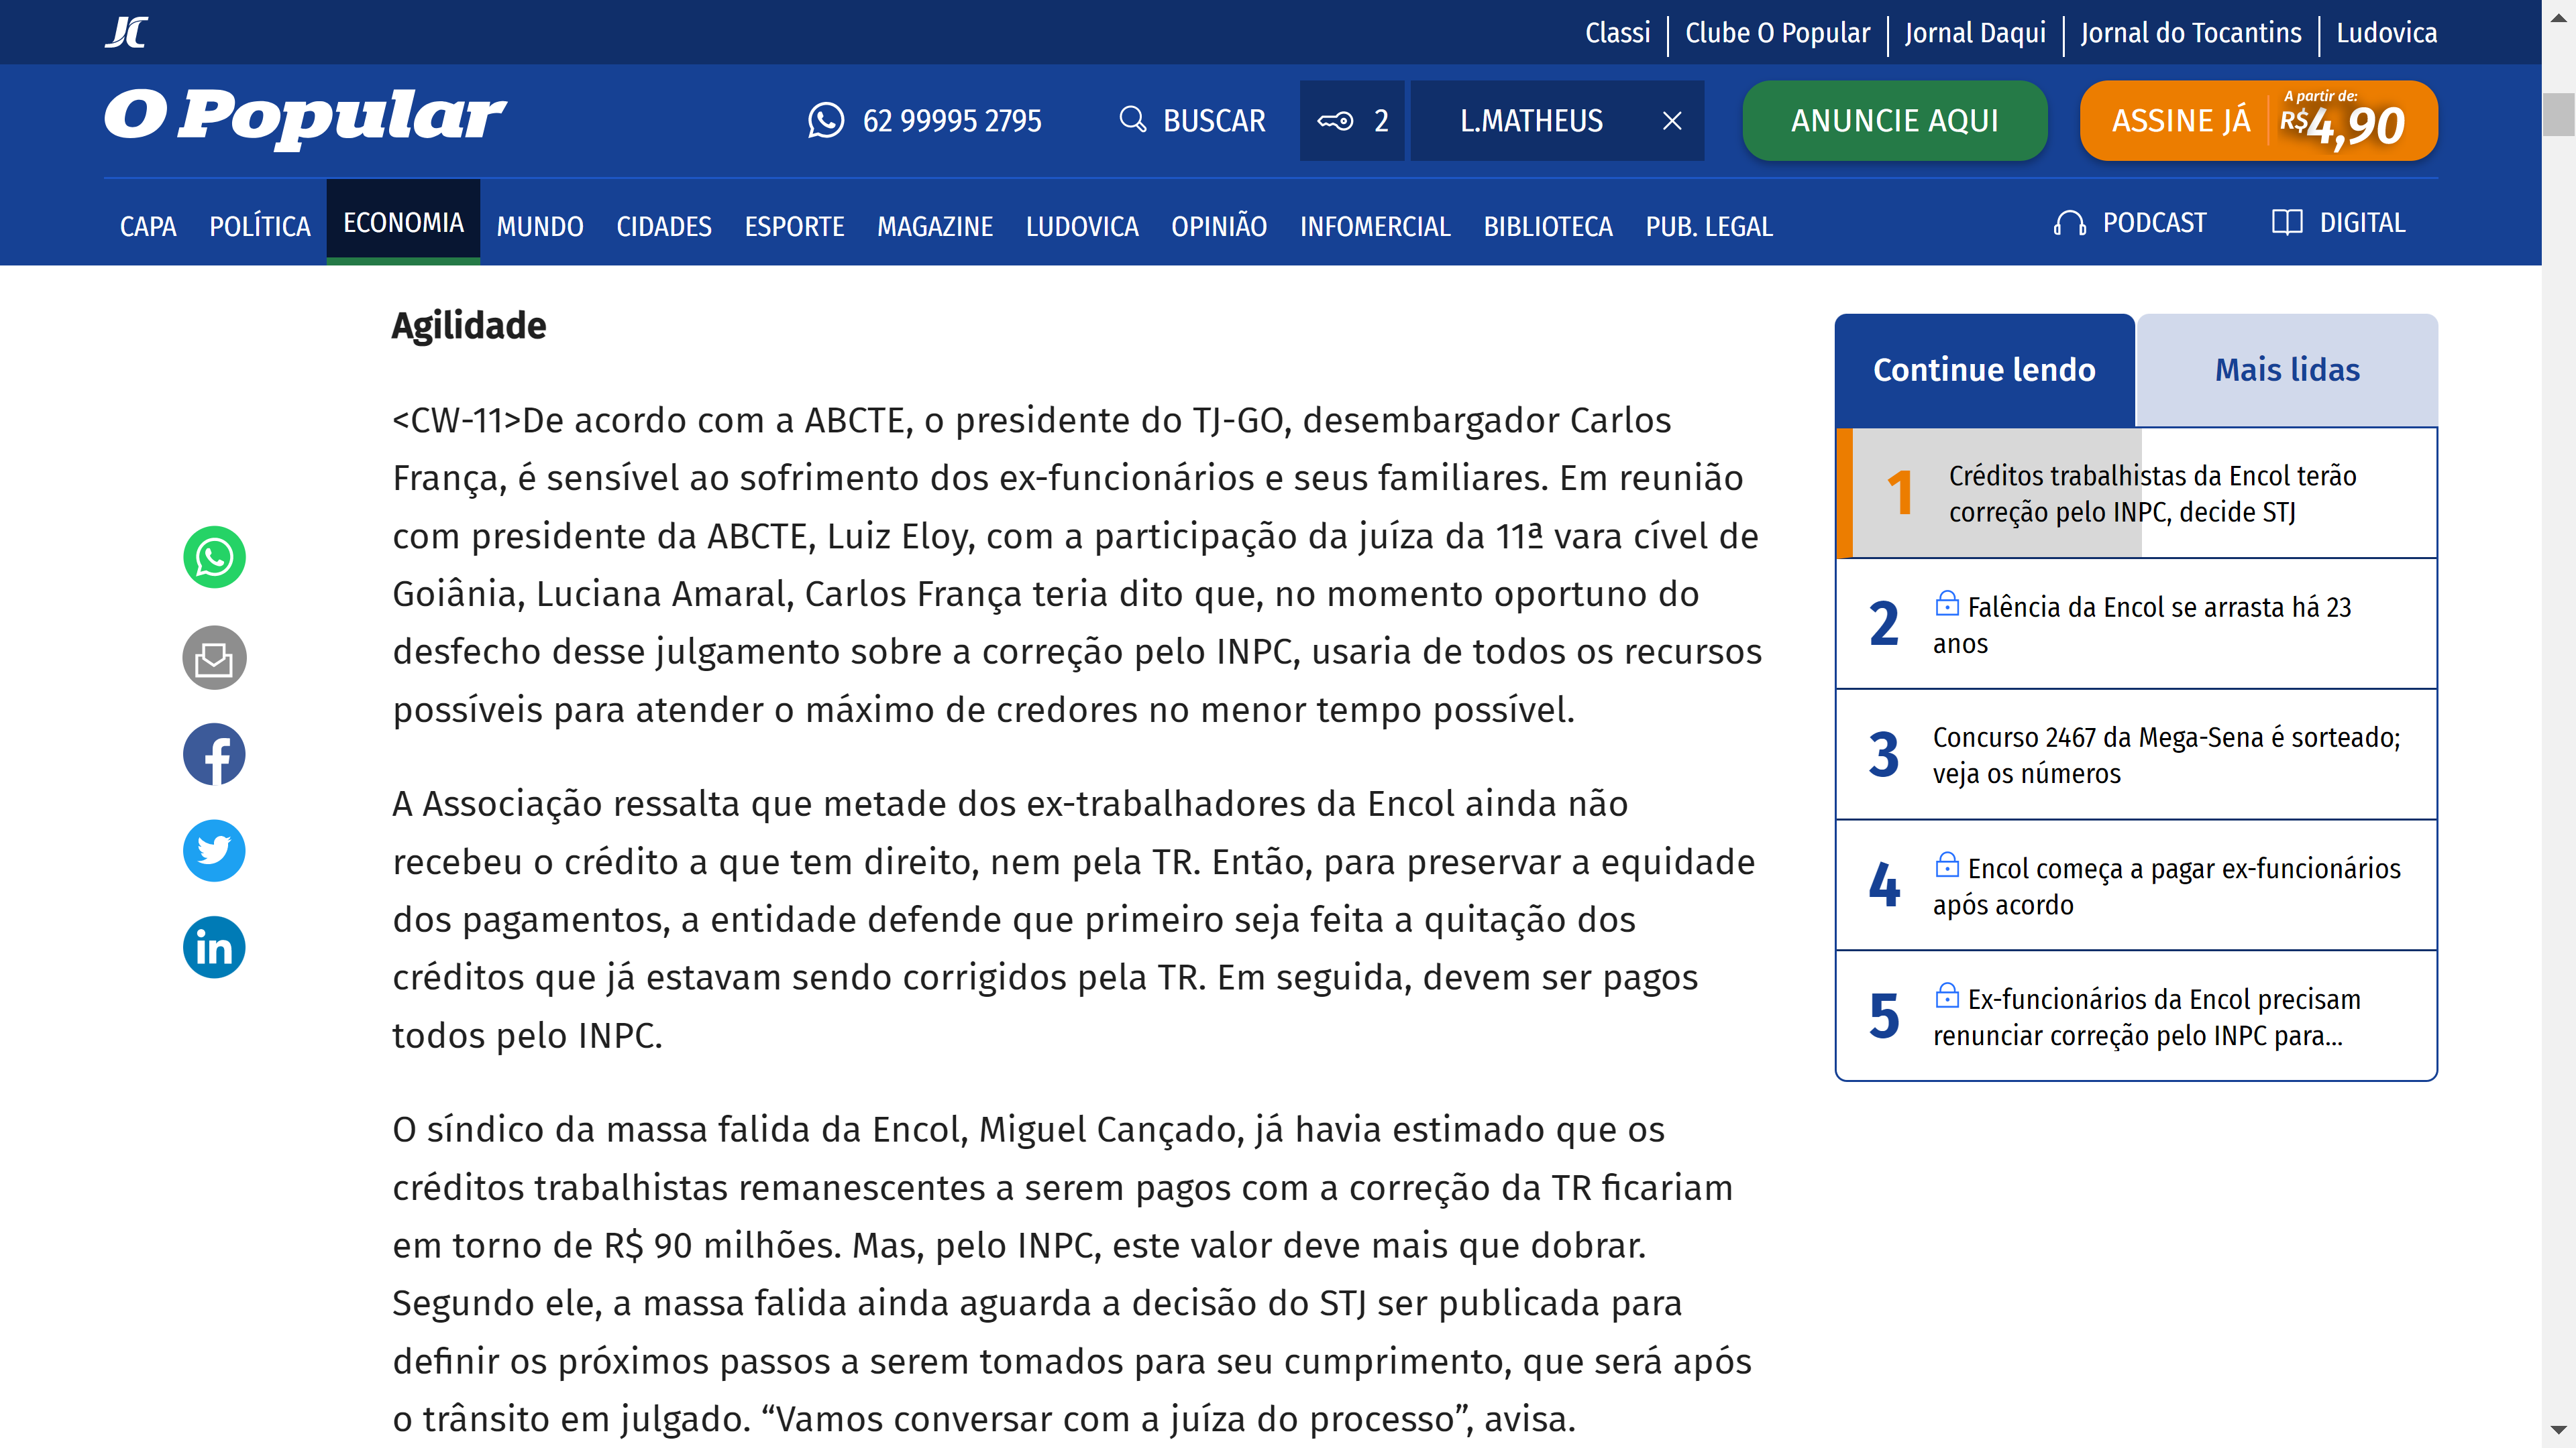Open the Economia menu section
This screenshot has width=2576, height=1448.
click(x=403, y=223)
